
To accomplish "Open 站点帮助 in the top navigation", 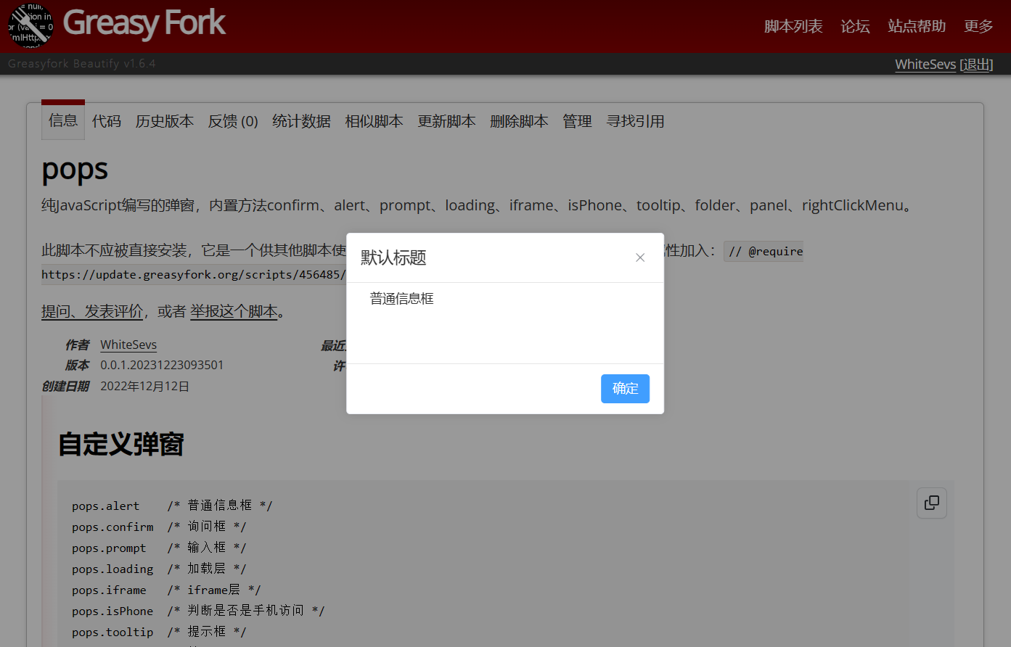I will (x=917, y=26).
